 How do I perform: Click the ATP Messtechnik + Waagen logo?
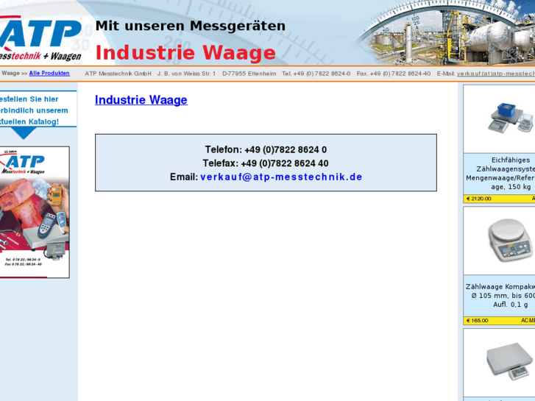40,38
